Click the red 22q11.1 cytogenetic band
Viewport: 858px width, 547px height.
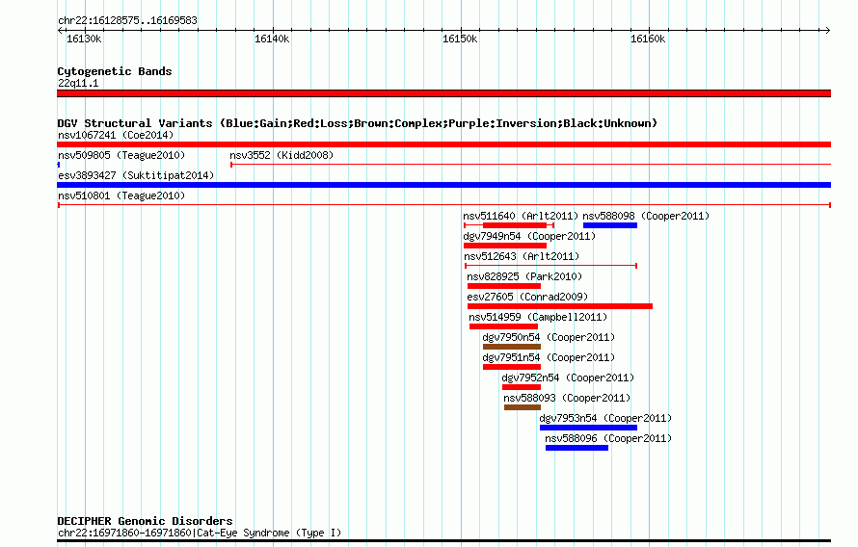443,93
